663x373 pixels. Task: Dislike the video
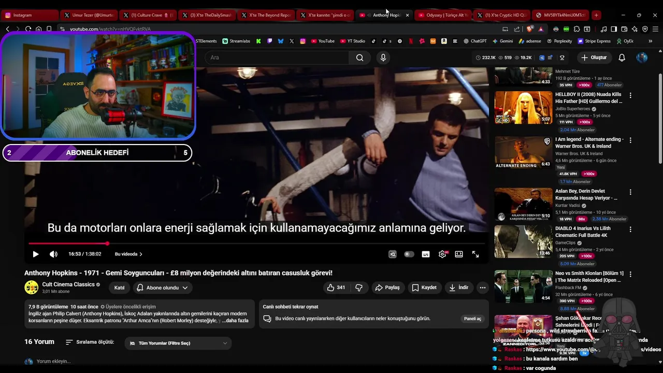(x=359, y=288)
